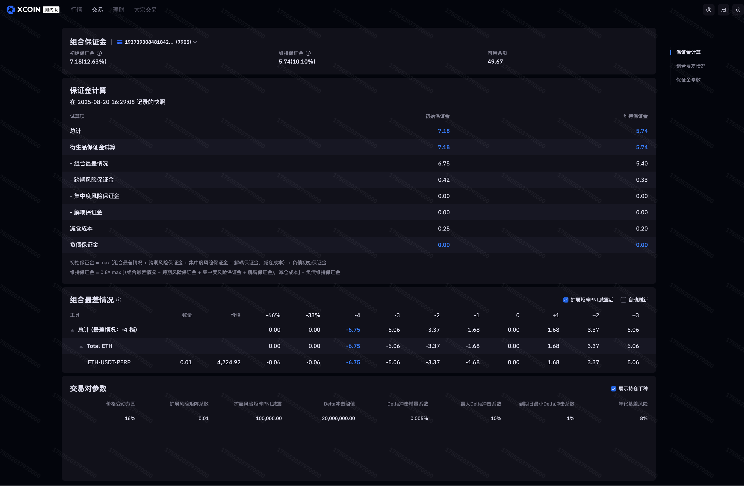Click info icon beside 维持保证金
Screen dimensions: 744x486
click(308, 53)
